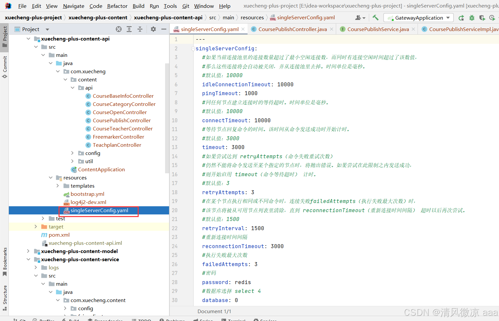Click the Build project hammer icon
499x321 pixels.
[375, 18]
